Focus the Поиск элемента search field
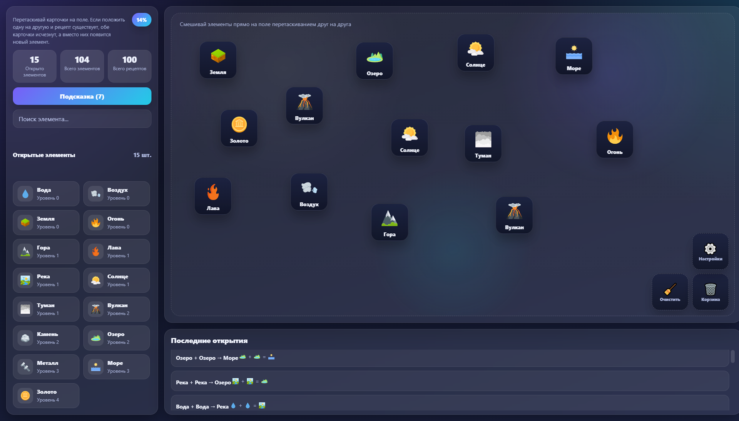 pos(82,119)
